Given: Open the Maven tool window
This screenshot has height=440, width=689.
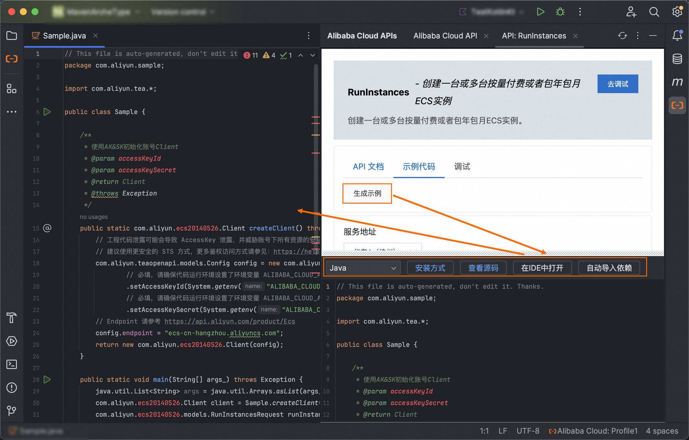Looking at the screenshot, I should point(677,82).
